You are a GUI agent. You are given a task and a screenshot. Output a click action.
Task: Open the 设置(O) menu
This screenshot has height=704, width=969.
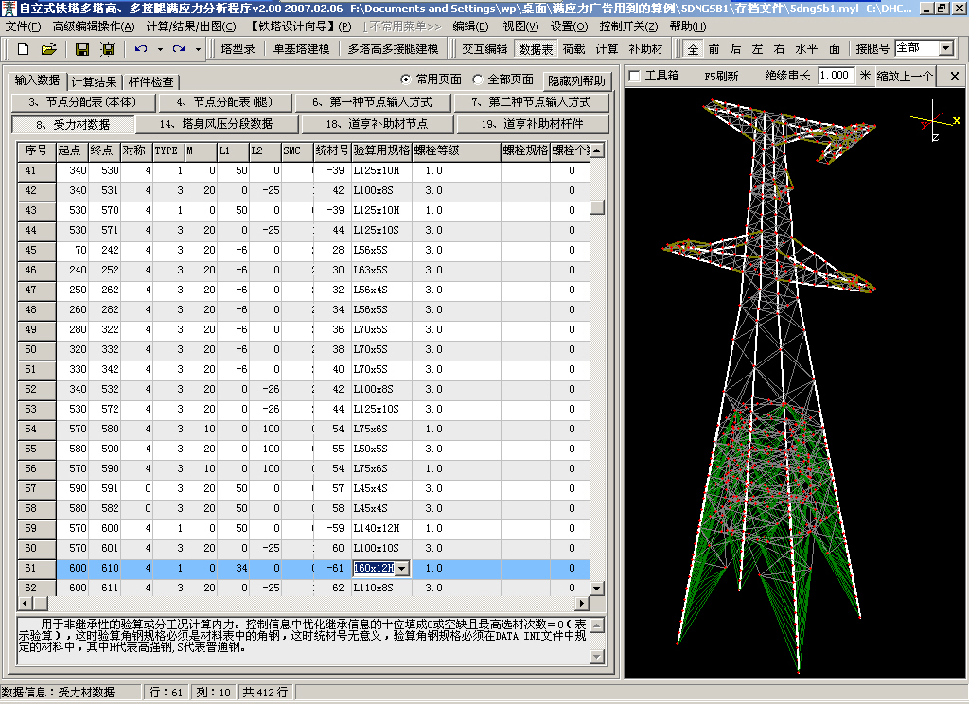point(569,26)
